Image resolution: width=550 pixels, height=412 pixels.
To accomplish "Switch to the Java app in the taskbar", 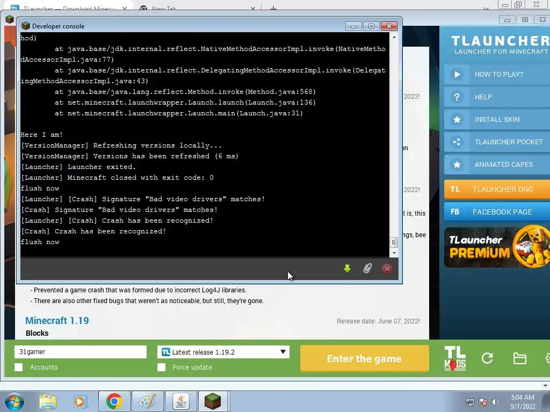I will (x=181, y=401).
